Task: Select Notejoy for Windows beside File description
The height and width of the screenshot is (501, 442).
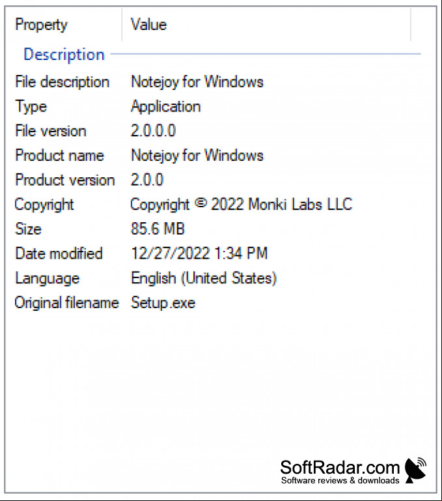Action: (197, 82)
